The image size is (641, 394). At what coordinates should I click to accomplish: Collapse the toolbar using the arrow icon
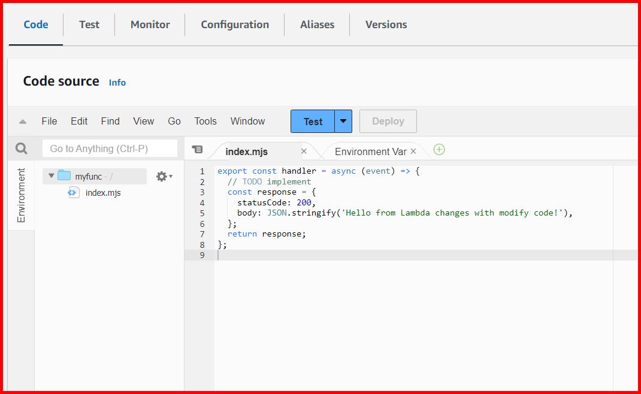click(x=22, y=120)
